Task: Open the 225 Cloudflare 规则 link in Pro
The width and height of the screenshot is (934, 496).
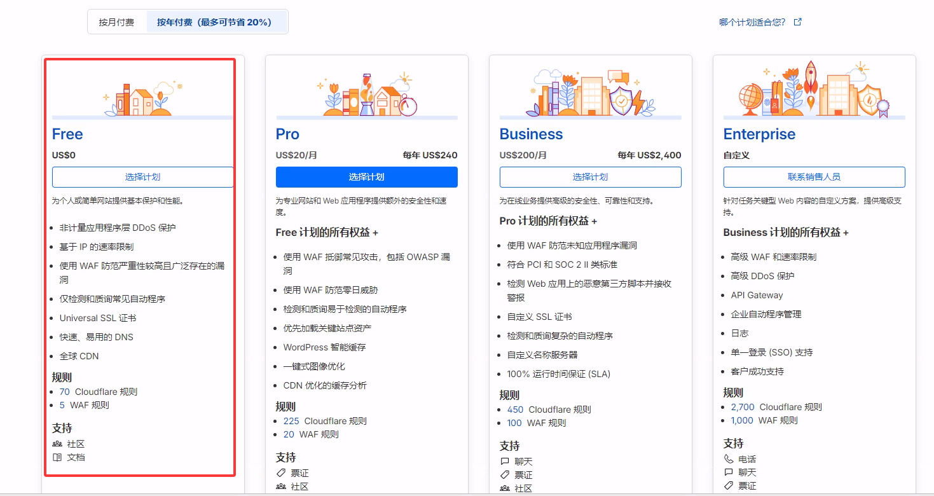Action: pos(291,421)
